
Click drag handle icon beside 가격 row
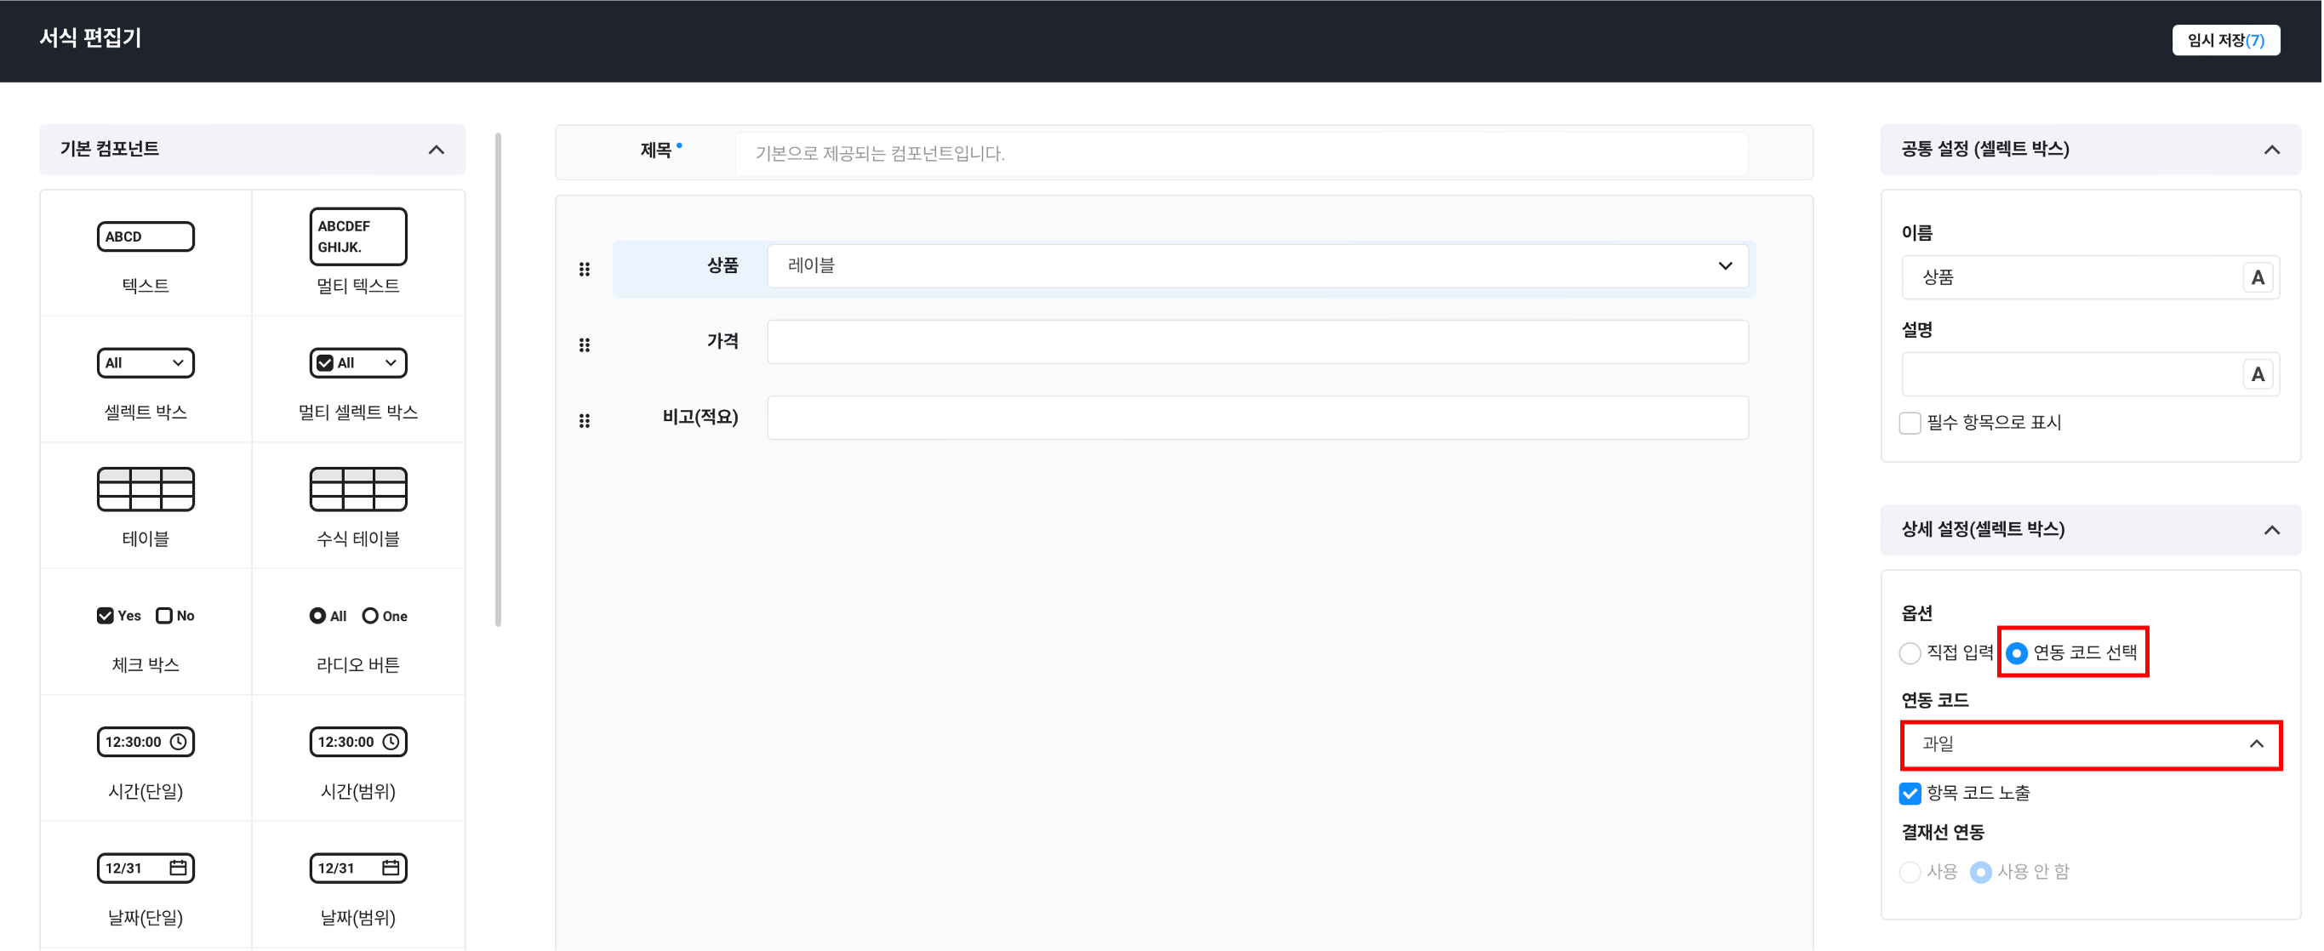click(585, 345)
